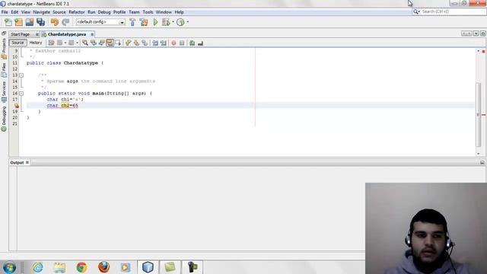
Task: Open the Services side panel
Action: [4, 92]
